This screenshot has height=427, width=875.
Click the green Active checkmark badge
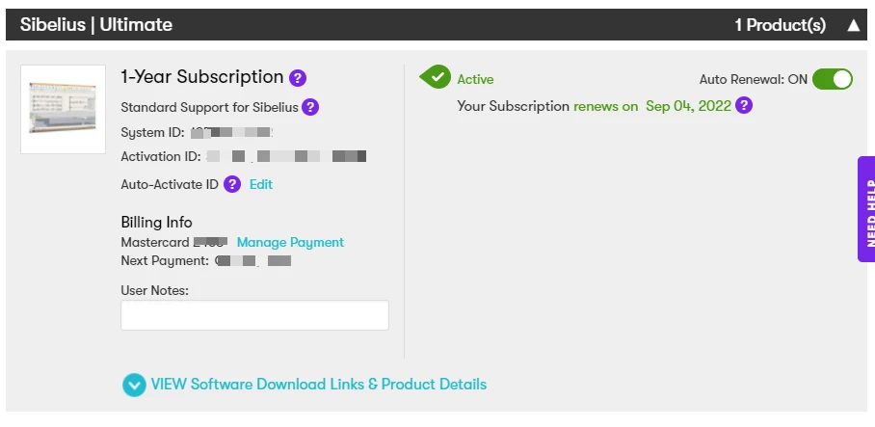pos(436,78)
